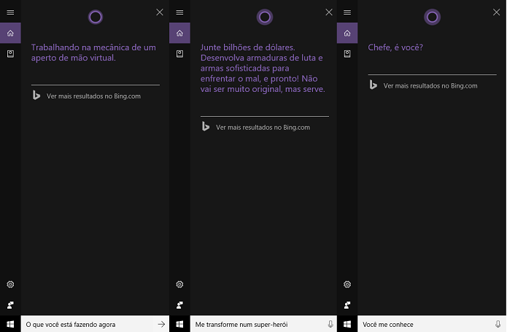Click microphone icon beside 'Você me conhece'
Screen dimensions: 507x332
[x=498, y=324]
